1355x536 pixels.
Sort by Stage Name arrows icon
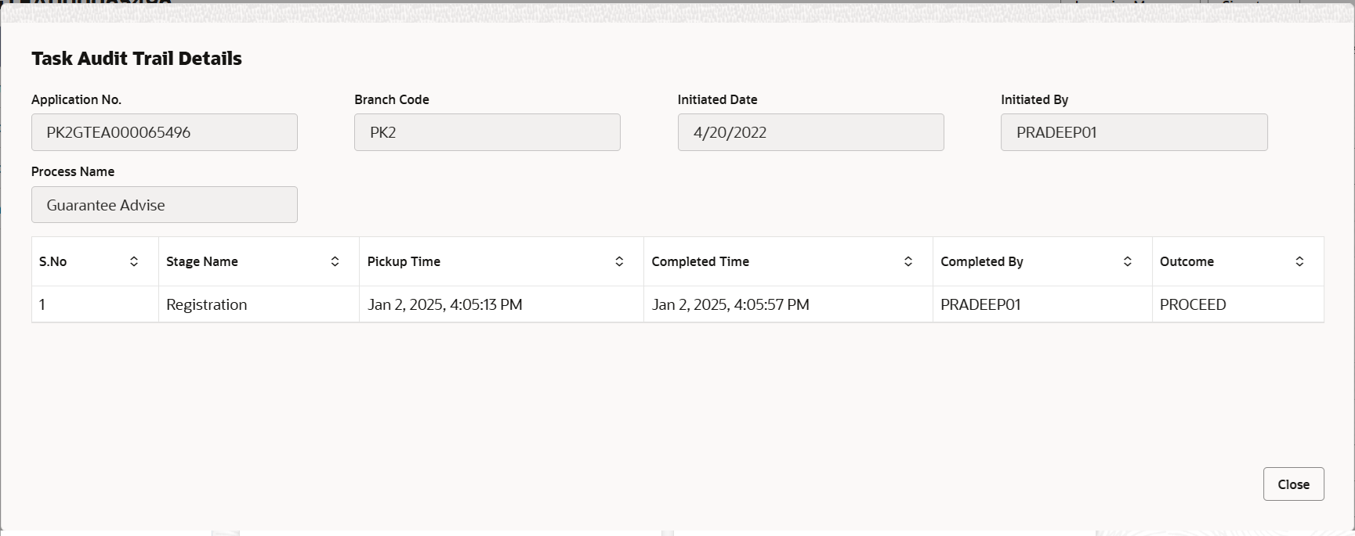335,261
